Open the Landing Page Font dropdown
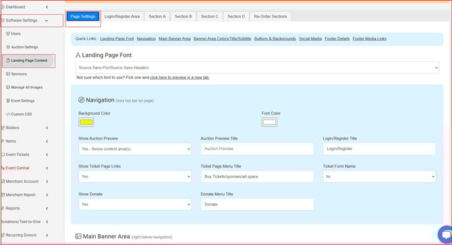The height and width of the screenshot is (245, 452). [x=257, y=67]
